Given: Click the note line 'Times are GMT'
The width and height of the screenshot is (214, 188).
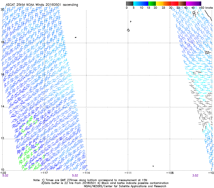Looking at the screenshot, I should 56,180.
